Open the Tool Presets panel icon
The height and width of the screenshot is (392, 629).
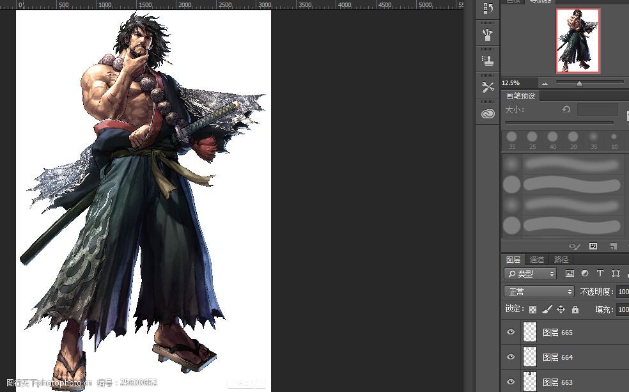pyautogui.click(x=488, y=87)
